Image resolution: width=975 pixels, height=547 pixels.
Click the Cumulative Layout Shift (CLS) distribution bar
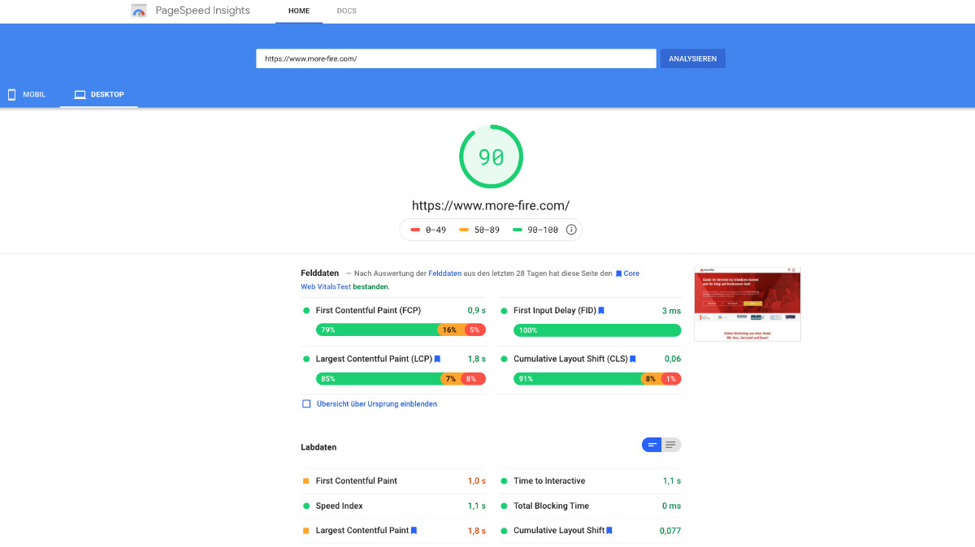tap(597, 378)
